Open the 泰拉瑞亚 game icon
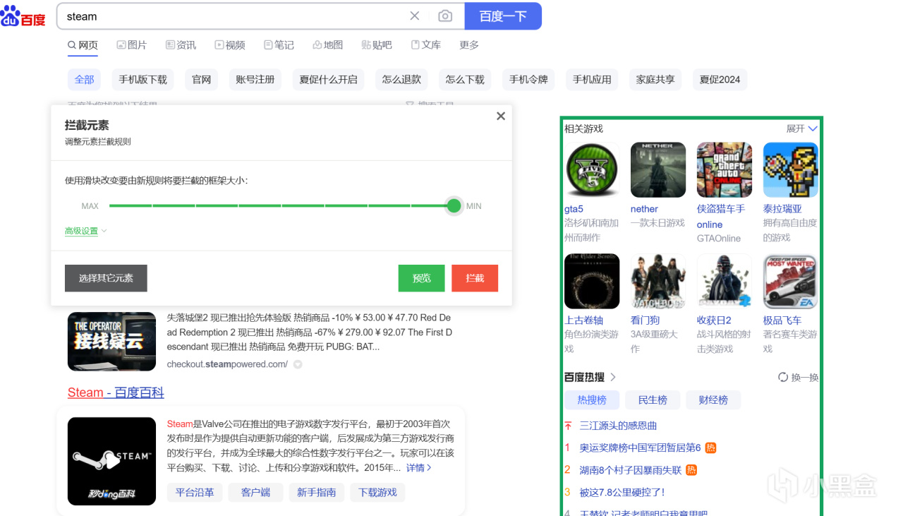Viewport: 903px width, 516px height. pos(791,170)
